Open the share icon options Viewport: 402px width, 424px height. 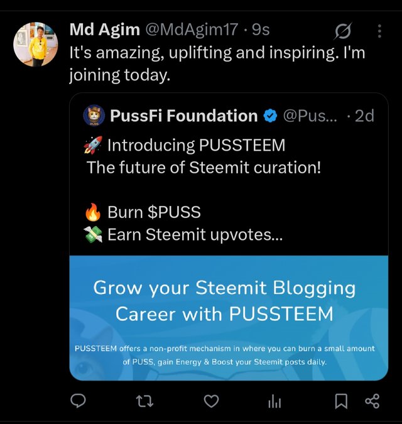click(372, 401)
